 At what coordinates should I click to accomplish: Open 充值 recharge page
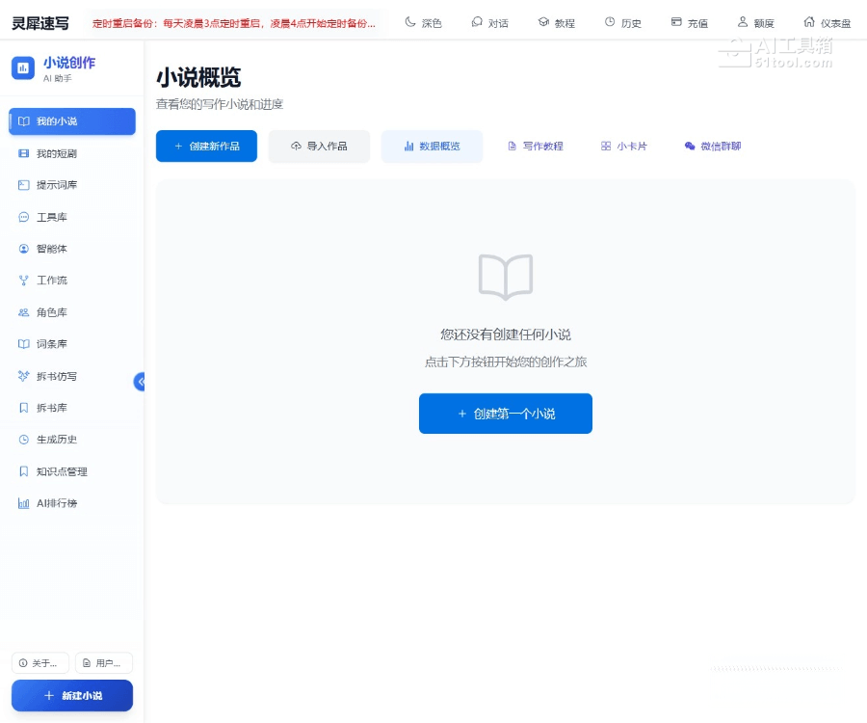pos(689,22)
